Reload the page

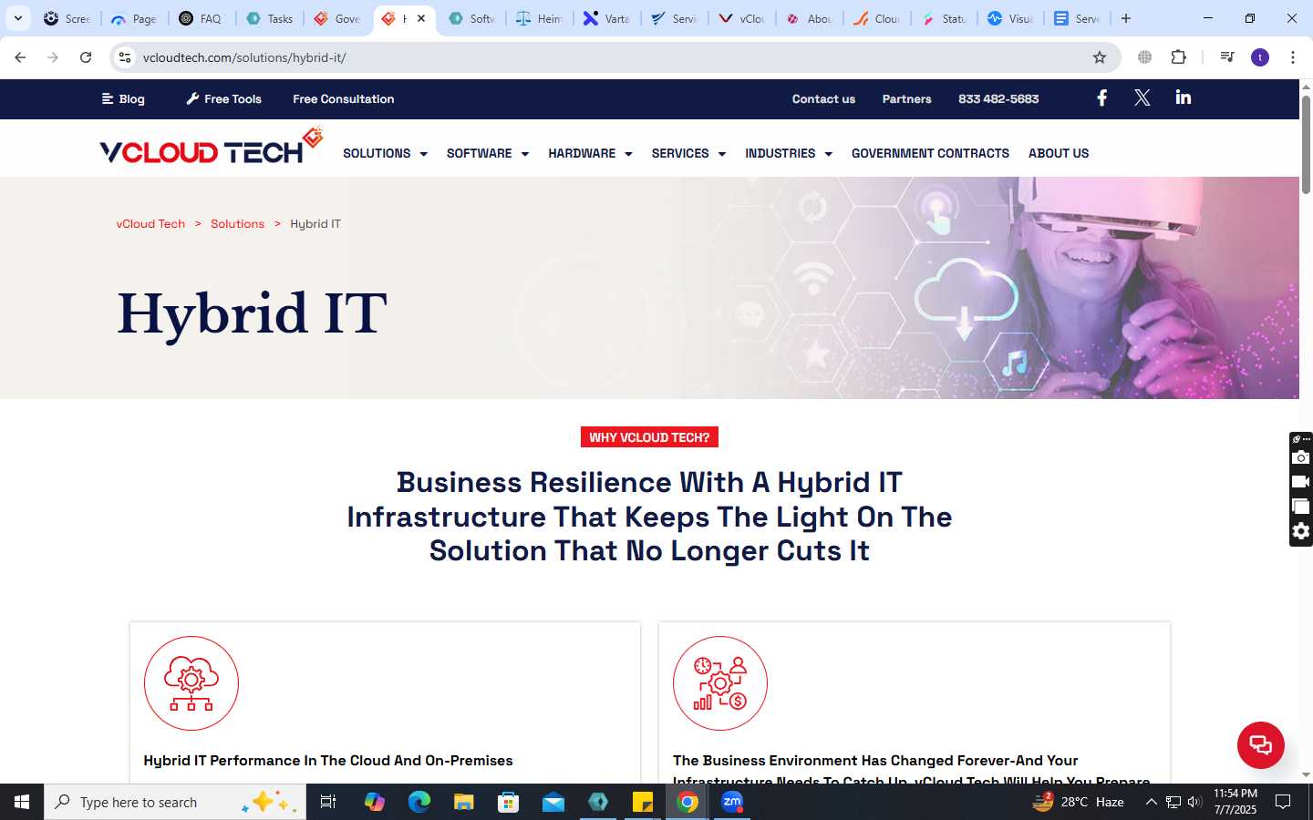[86, 57]
